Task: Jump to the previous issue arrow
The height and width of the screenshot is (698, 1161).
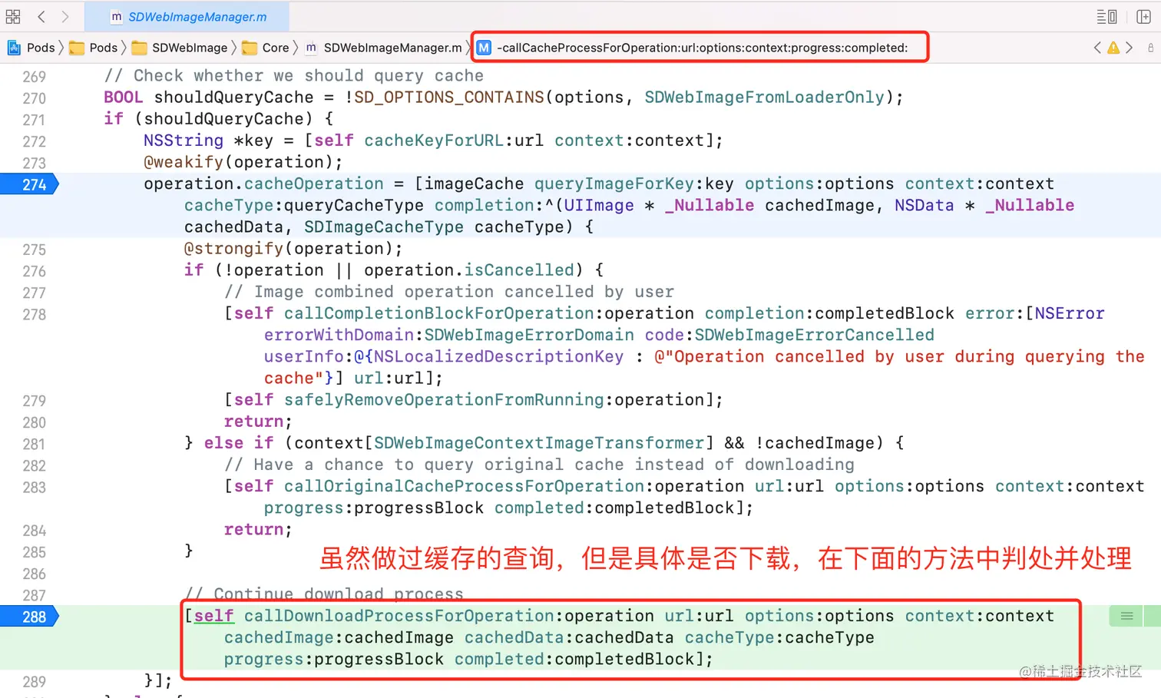Action: tap(1097, 48)
